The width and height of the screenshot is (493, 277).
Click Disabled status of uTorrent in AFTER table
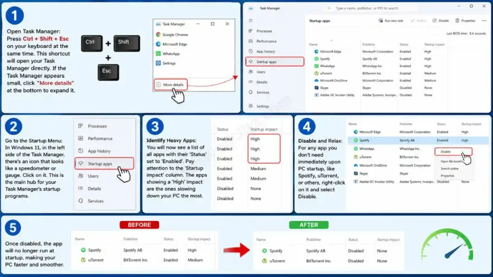pos(356,261)
